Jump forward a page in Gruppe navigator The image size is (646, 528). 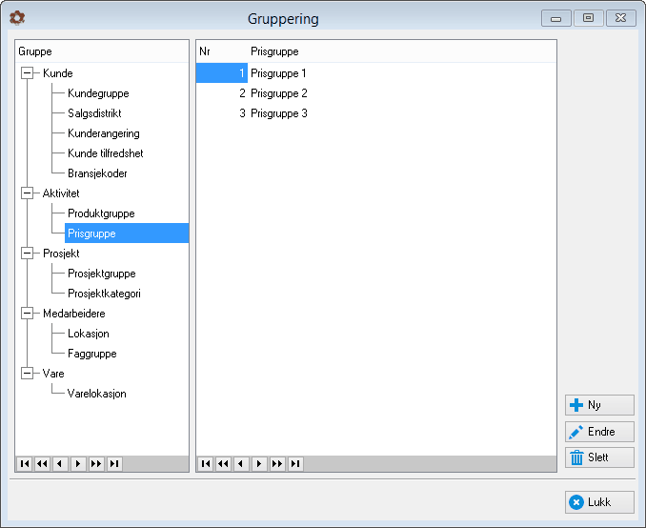click(x=96, y=464)
